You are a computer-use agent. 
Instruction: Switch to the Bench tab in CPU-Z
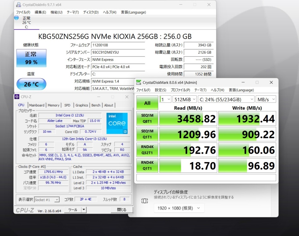(x=96, y=105)
